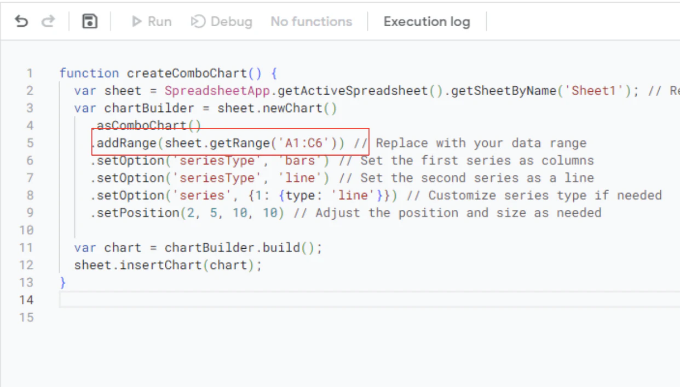This screenshot has height=387, width=680.
Task: Open the No functions dropdown
Action: tap(312, 22)
